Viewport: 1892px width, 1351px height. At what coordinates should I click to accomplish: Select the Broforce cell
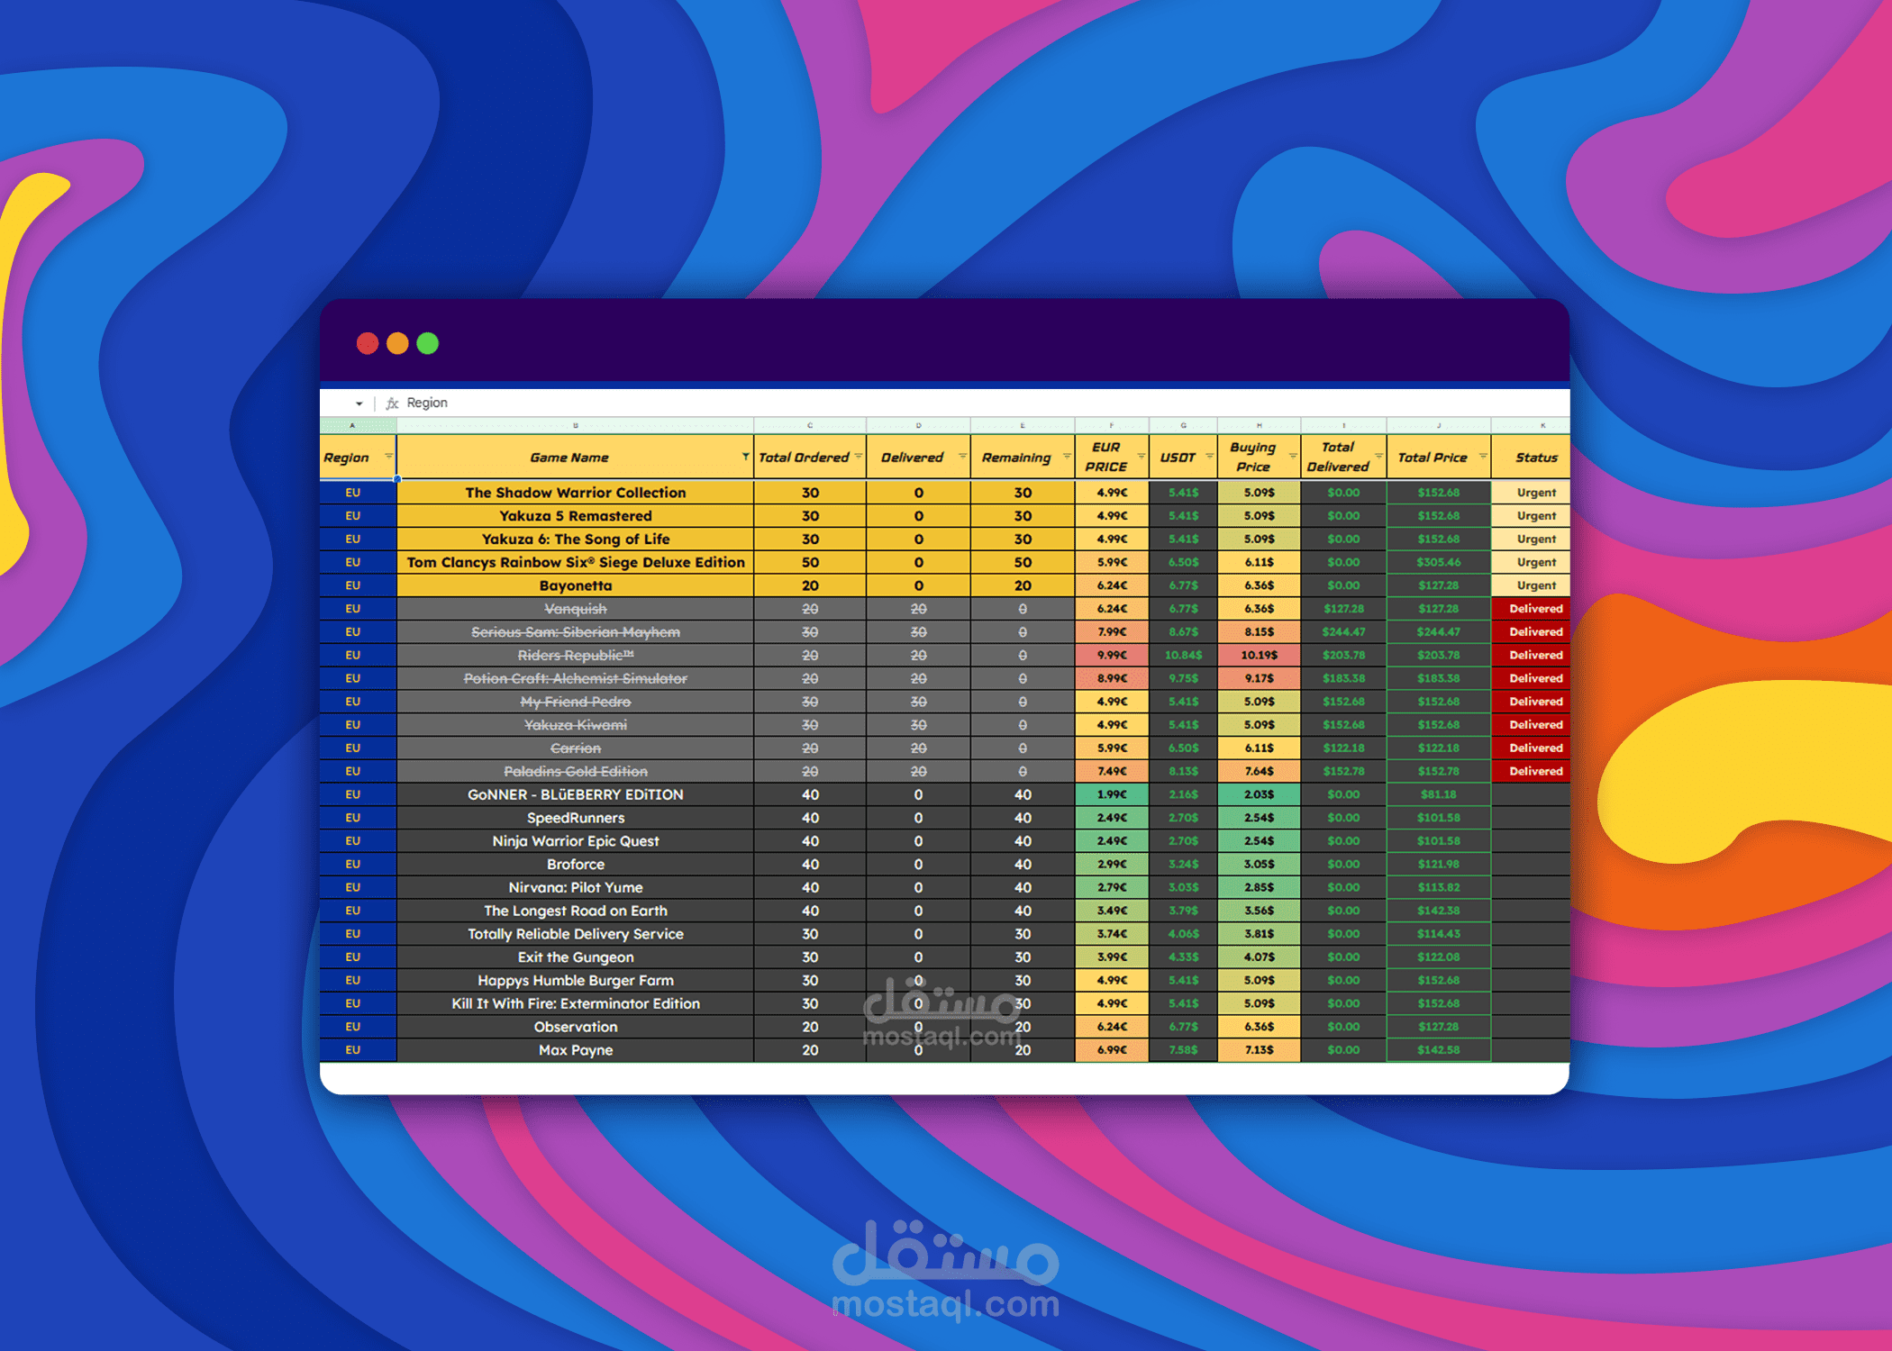coord(576,865)
